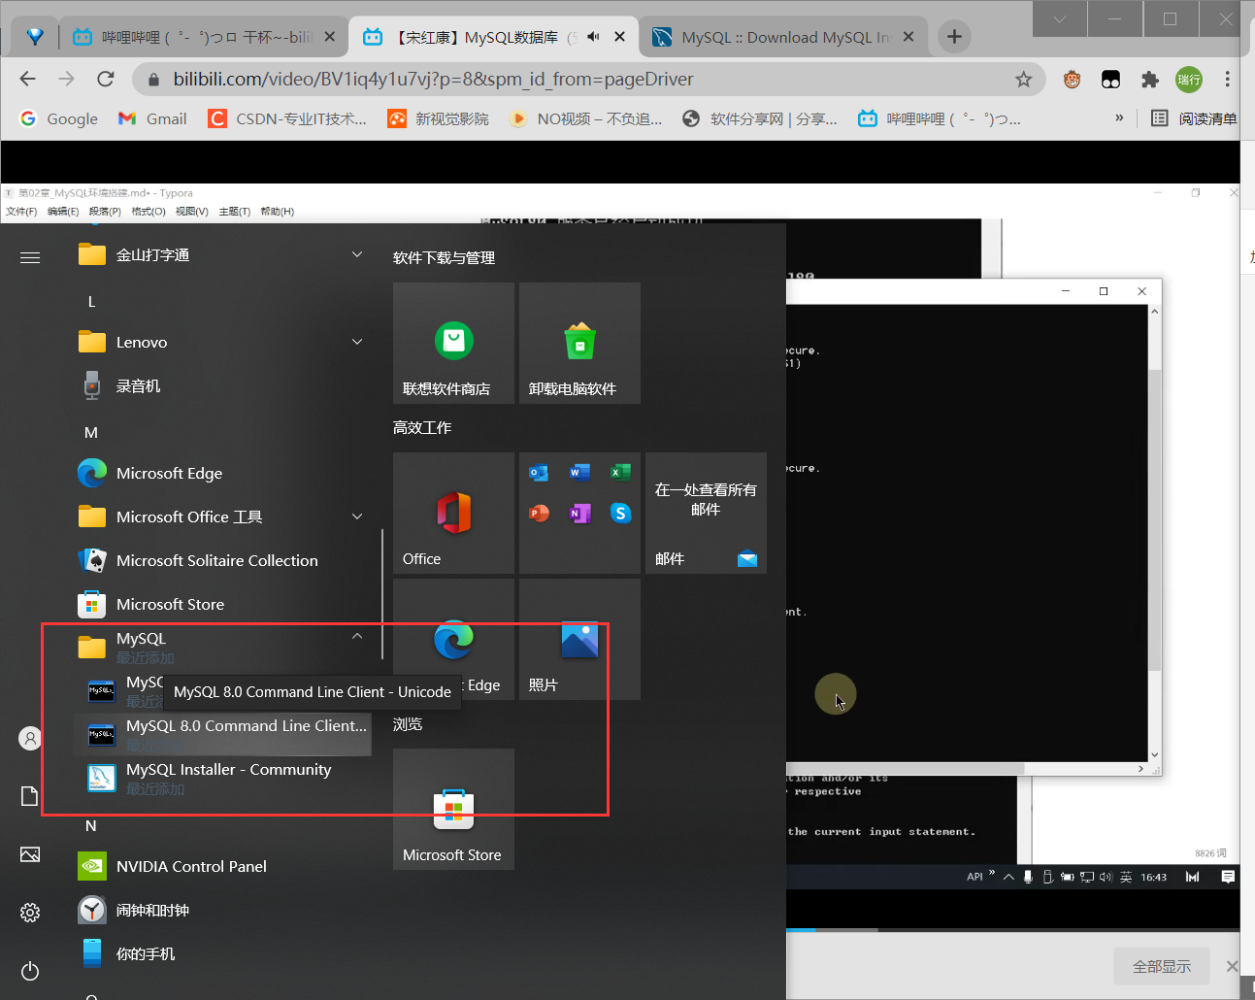This screenshot has width=1255, height=1000.
Task: Click the address bar URL
Action: tap(433, 80)
